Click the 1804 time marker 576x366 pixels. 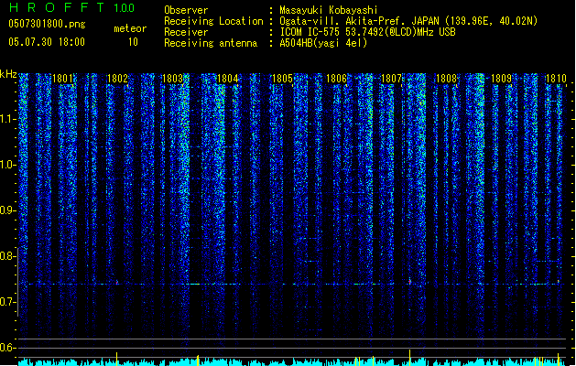point(227,79)
